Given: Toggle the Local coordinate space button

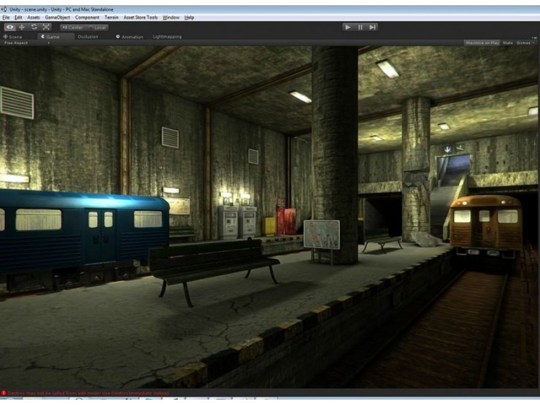Looking at the screenshot, I should [x=97, y=28].
